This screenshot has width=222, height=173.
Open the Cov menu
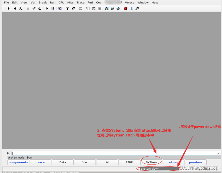[x=99, y=3]
